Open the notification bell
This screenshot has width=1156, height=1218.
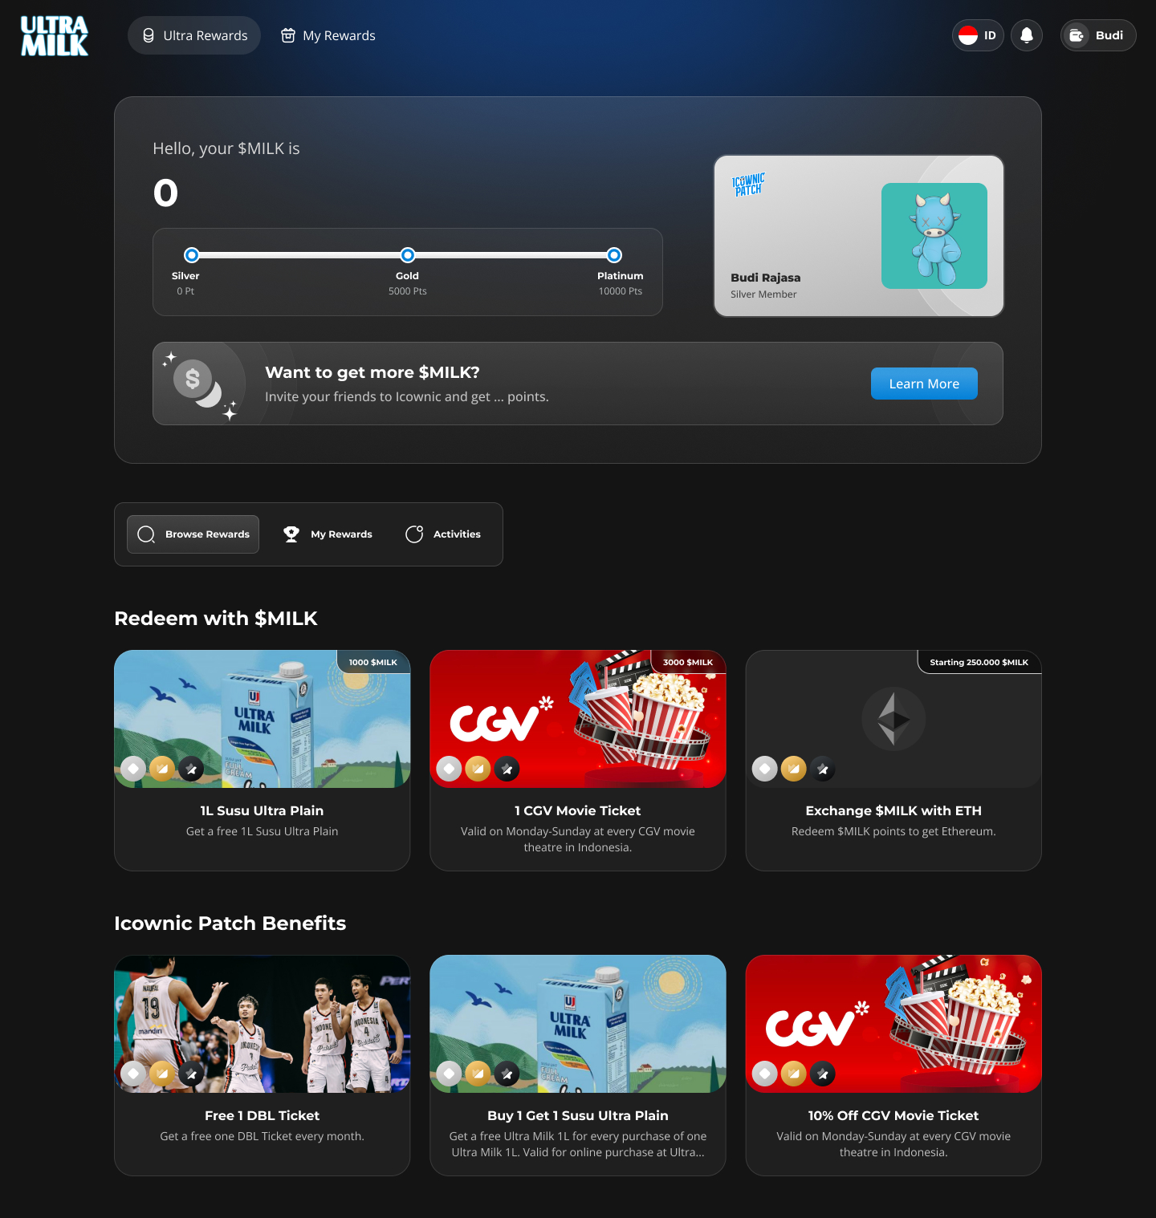(1026, 35)
